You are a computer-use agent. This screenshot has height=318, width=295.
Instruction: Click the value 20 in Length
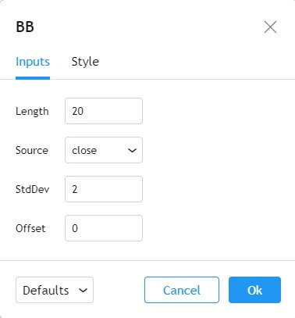click(78, 111)
